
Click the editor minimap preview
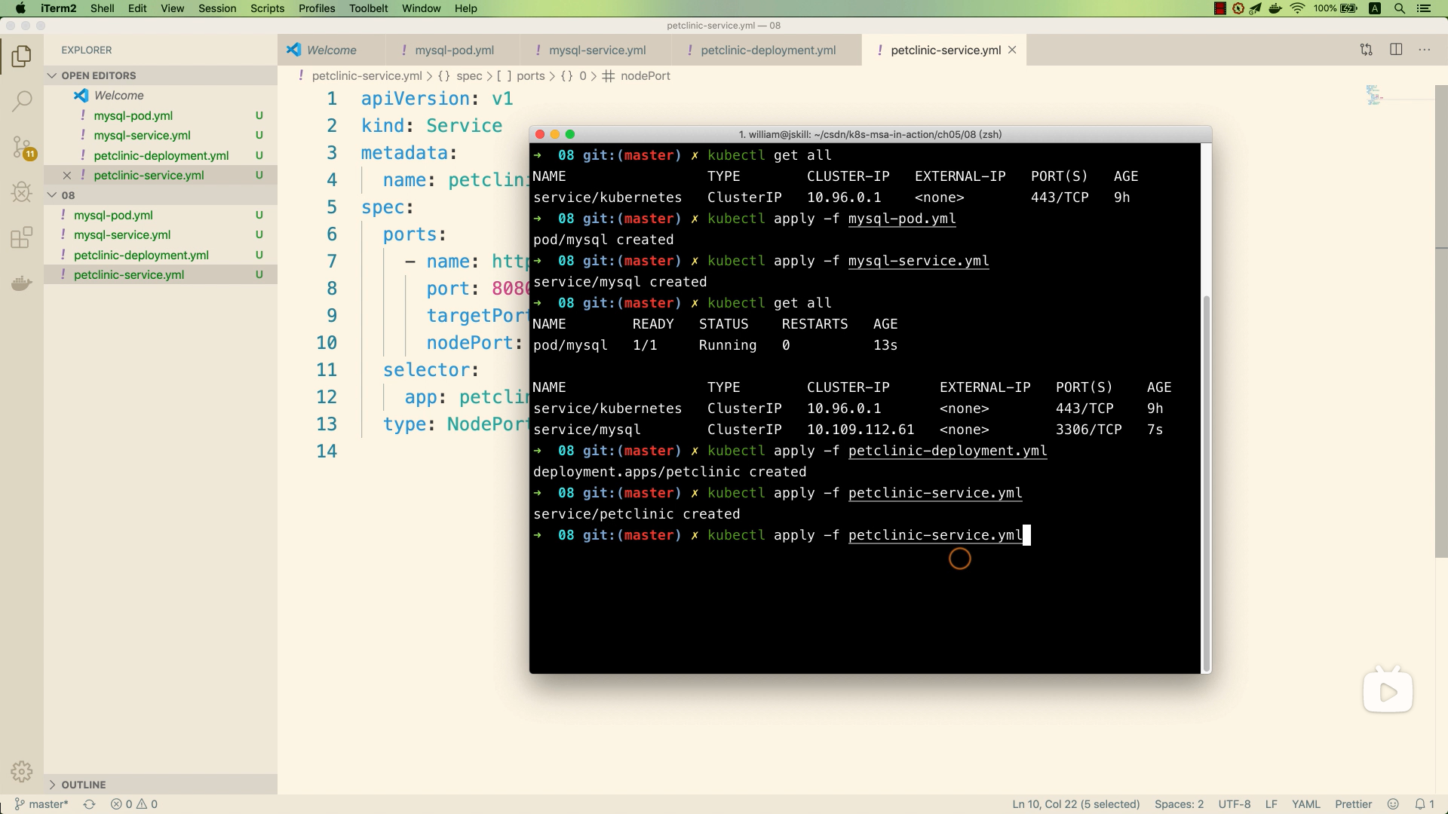pyautogui.click(x=1374, y=95)
